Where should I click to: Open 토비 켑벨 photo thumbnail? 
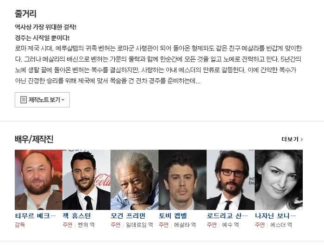183,180
